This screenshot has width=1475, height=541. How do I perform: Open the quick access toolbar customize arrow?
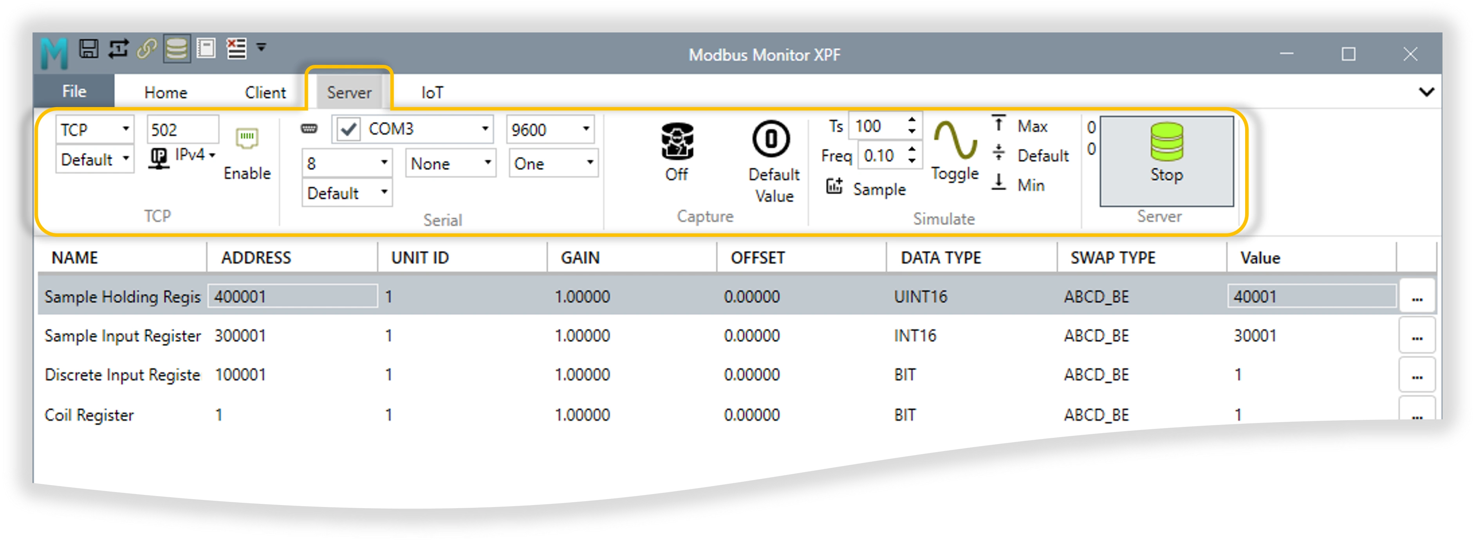point(262,47)
